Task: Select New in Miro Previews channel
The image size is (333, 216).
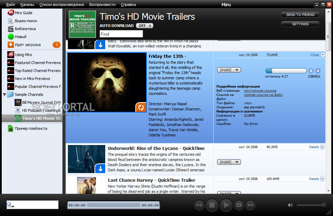Action: pyautogui.click(x=32, y=79)
